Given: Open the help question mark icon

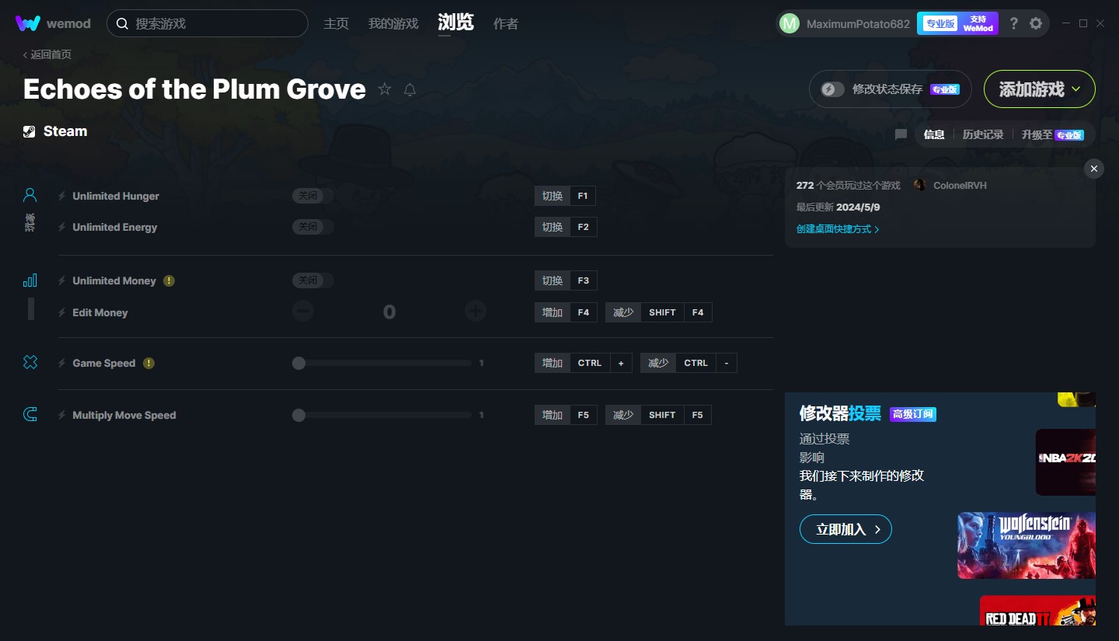Looking at the screenshot, I should click(x=1013, y=23).
